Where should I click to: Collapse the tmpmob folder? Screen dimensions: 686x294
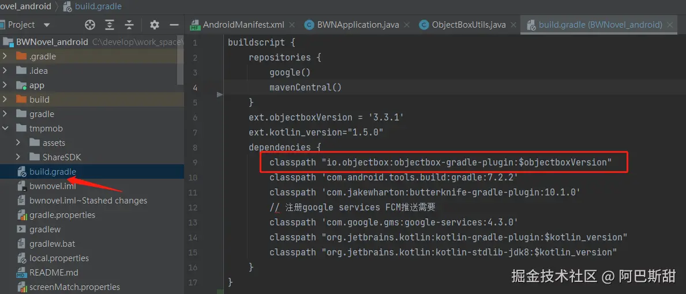5,129
